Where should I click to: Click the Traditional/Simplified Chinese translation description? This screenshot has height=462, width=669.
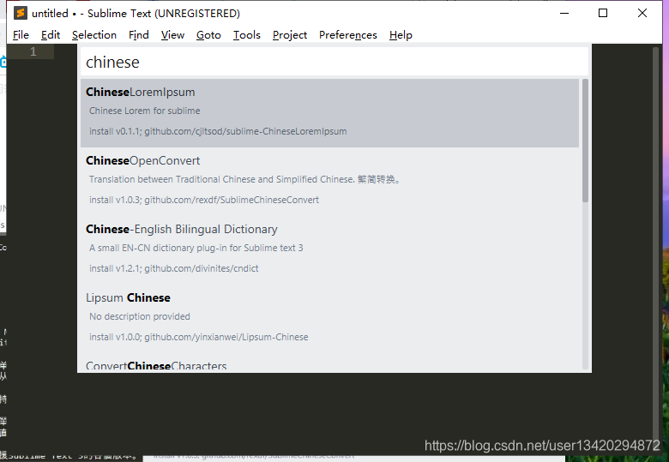click(x=245, y=179)
